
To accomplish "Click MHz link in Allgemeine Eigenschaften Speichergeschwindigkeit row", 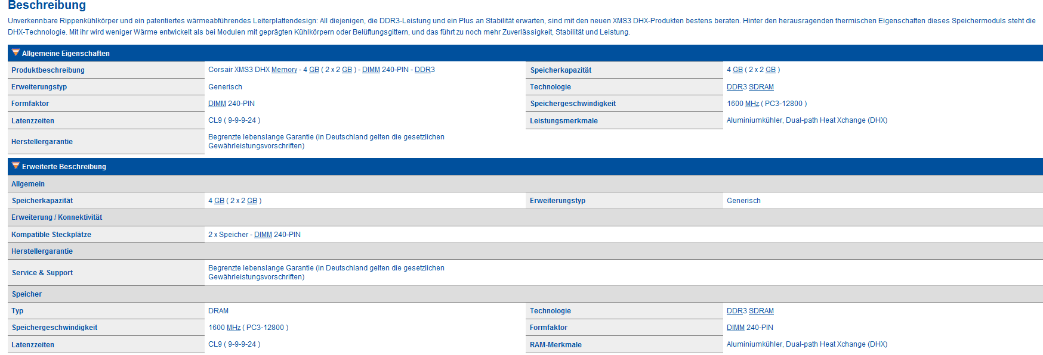I will click(752, 104).
